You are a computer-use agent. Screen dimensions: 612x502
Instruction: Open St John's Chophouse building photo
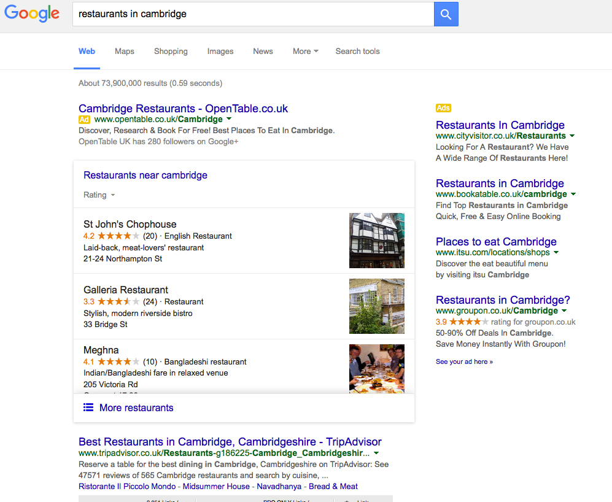point(377,241)
